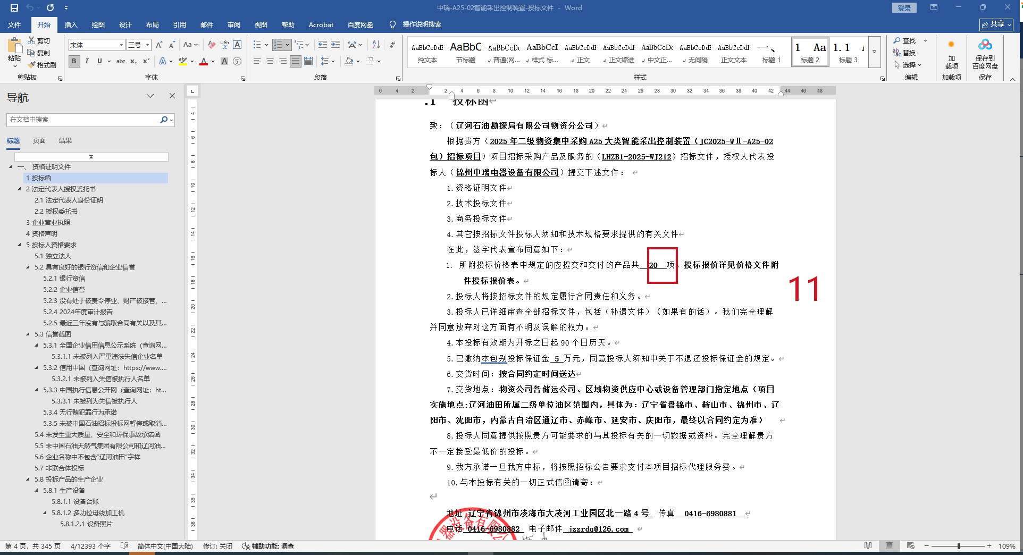The image size is (1023, 555).
Task: Apply the red font color swatch
Action: click(204, 62)
